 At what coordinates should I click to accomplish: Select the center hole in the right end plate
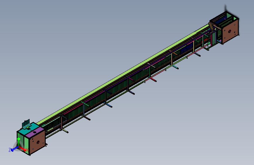tap(230, 31)
